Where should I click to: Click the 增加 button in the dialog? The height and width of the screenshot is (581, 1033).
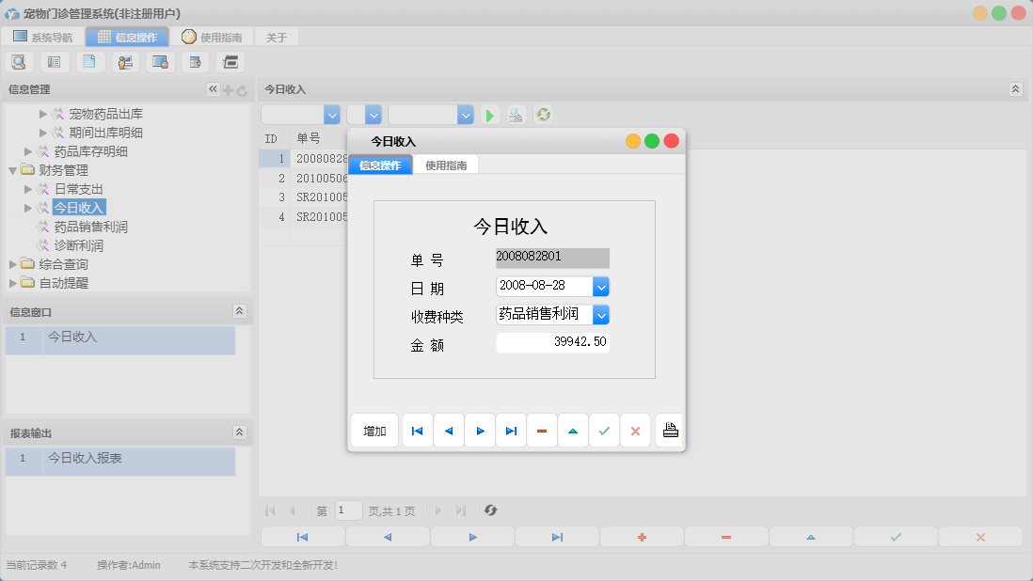pos(373,430)
